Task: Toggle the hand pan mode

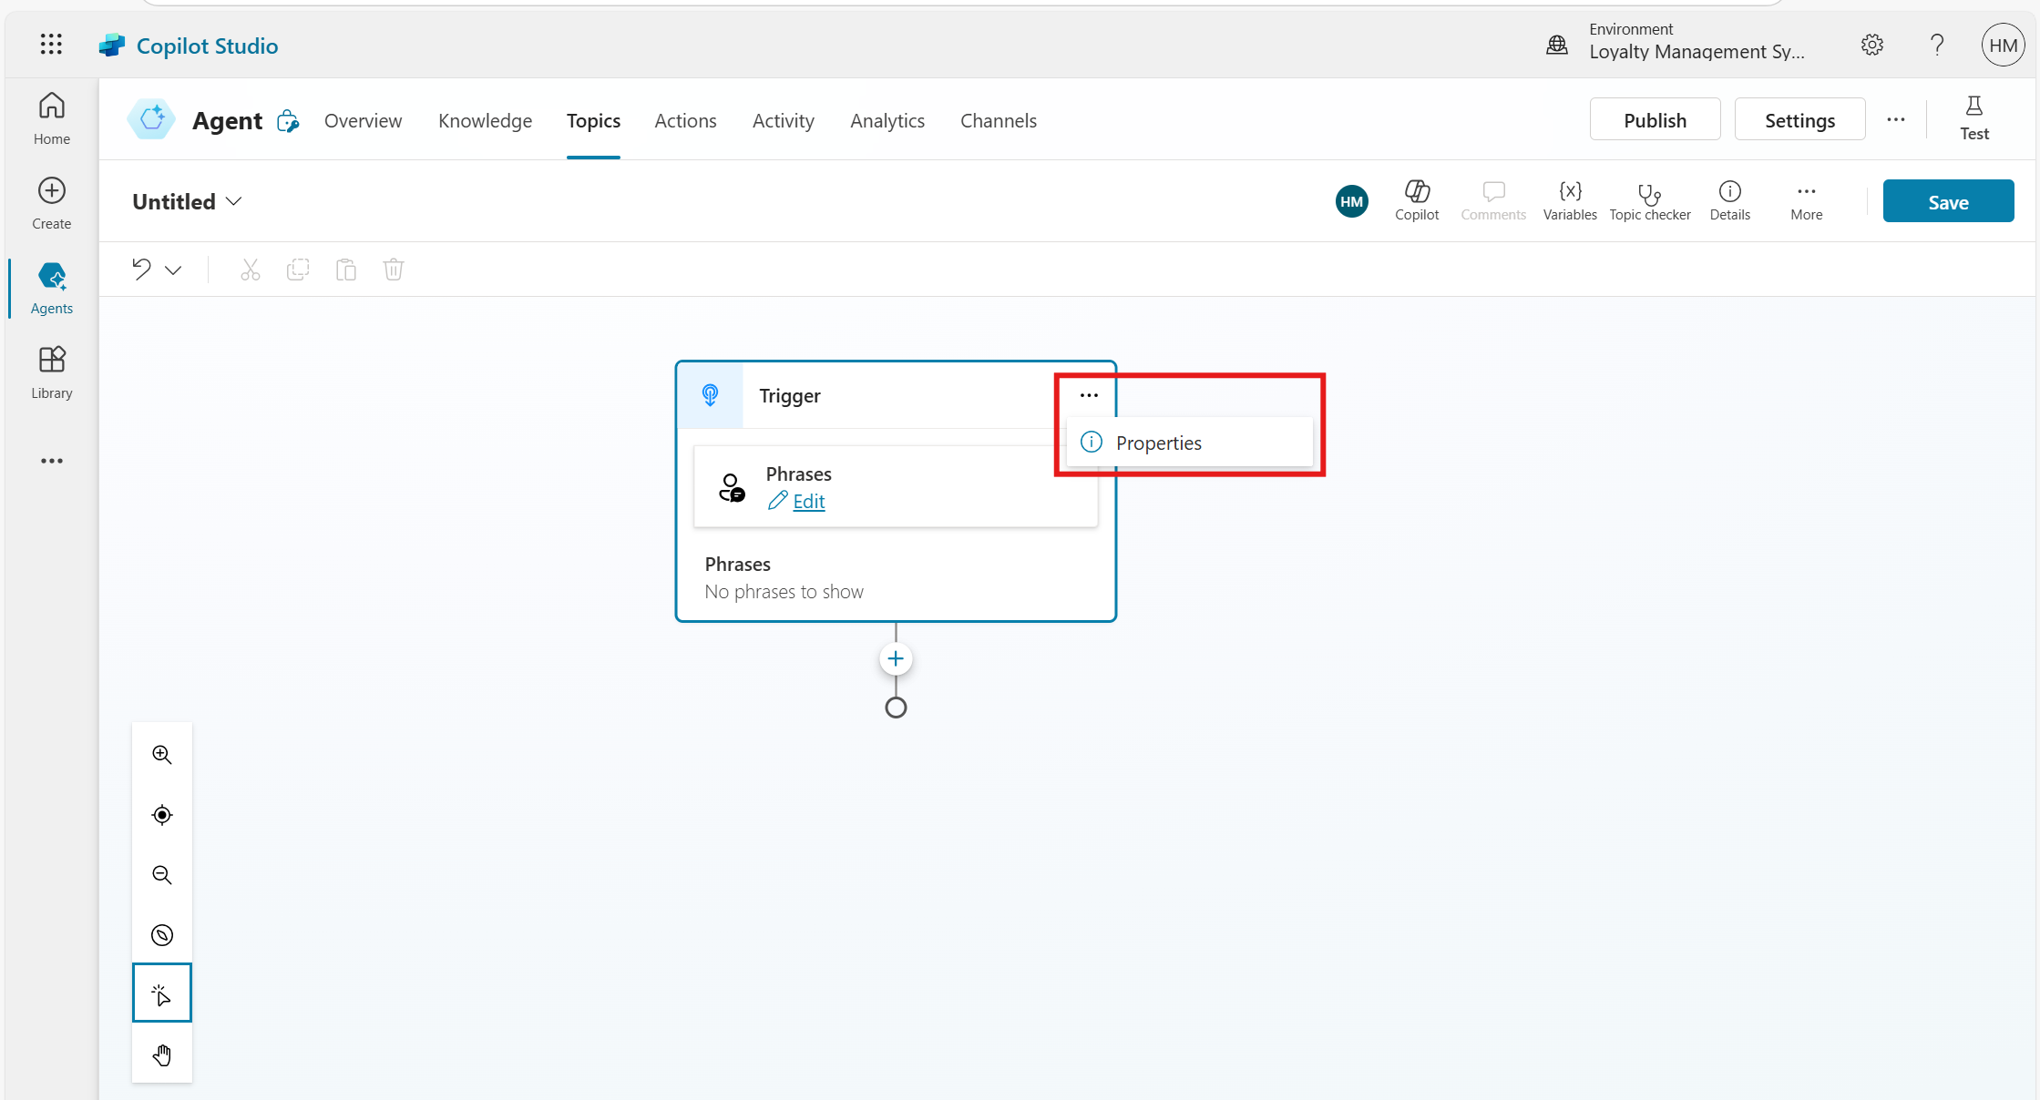Action: pos(162,1054)
